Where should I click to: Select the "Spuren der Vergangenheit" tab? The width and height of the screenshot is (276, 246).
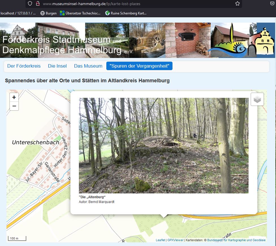(x=139, y=66)
